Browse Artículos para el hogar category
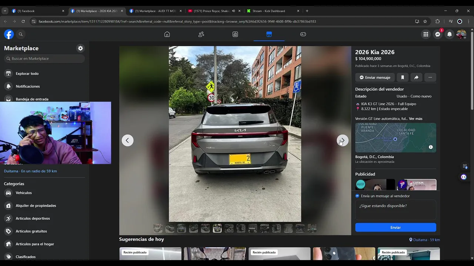The image size is (474, 266). (44, 244)
